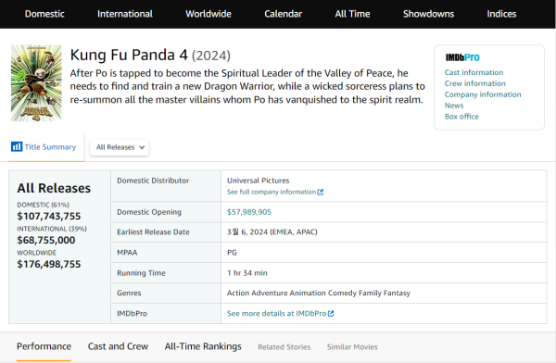Click the running time 1 hr 34 min
Screen dimensions: 556x363
pyautogui.click(x=247, y=273)
